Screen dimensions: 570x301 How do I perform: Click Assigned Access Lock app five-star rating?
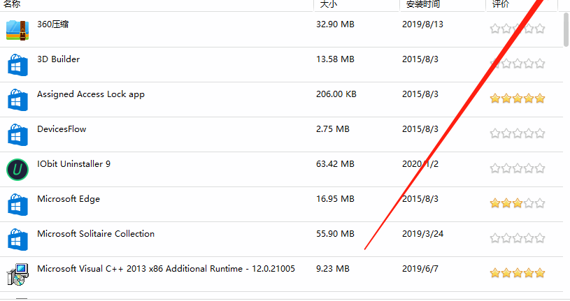click(x=518, y=98)
